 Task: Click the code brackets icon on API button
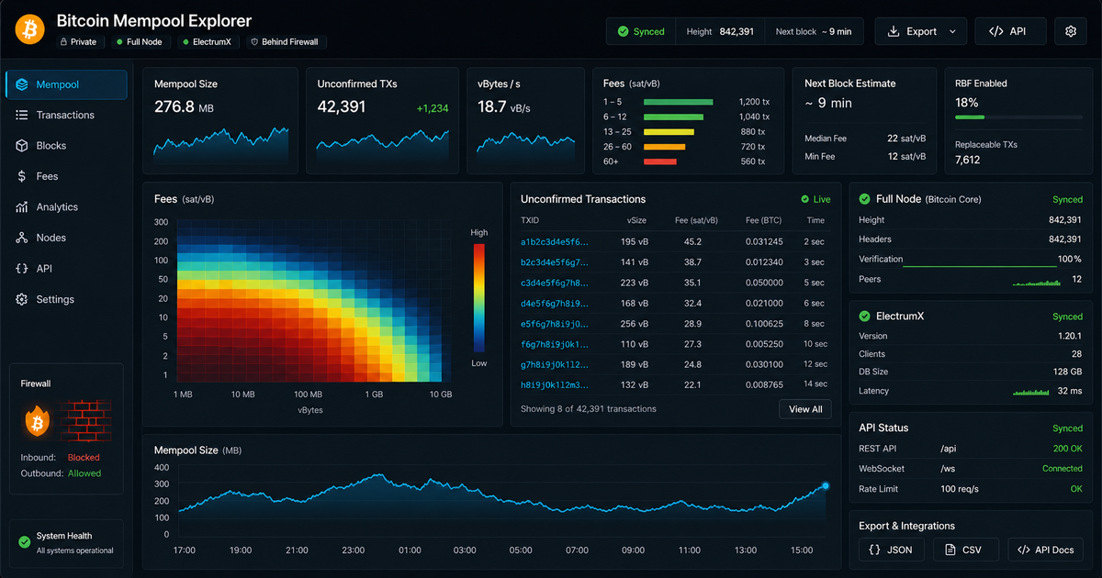pyautogui.click(x=995, y=31)
